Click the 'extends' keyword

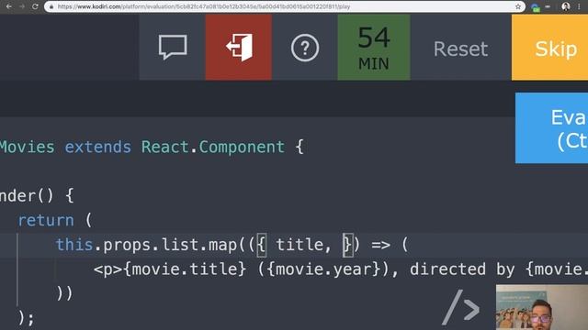tap(98, 147)
